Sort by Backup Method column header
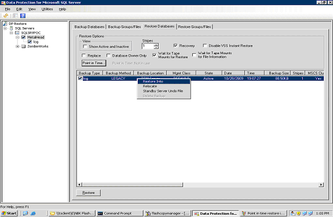333x217 pixels. (118, 73)
